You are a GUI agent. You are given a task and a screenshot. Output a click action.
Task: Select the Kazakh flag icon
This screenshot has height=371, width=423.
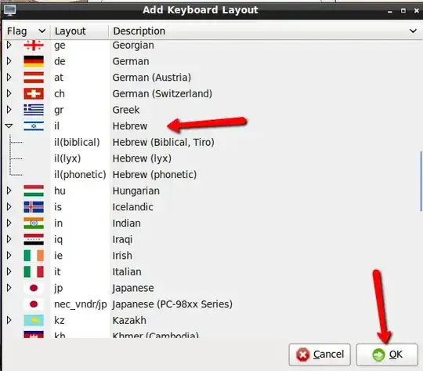pyautogui.click(x=34, y=321)
